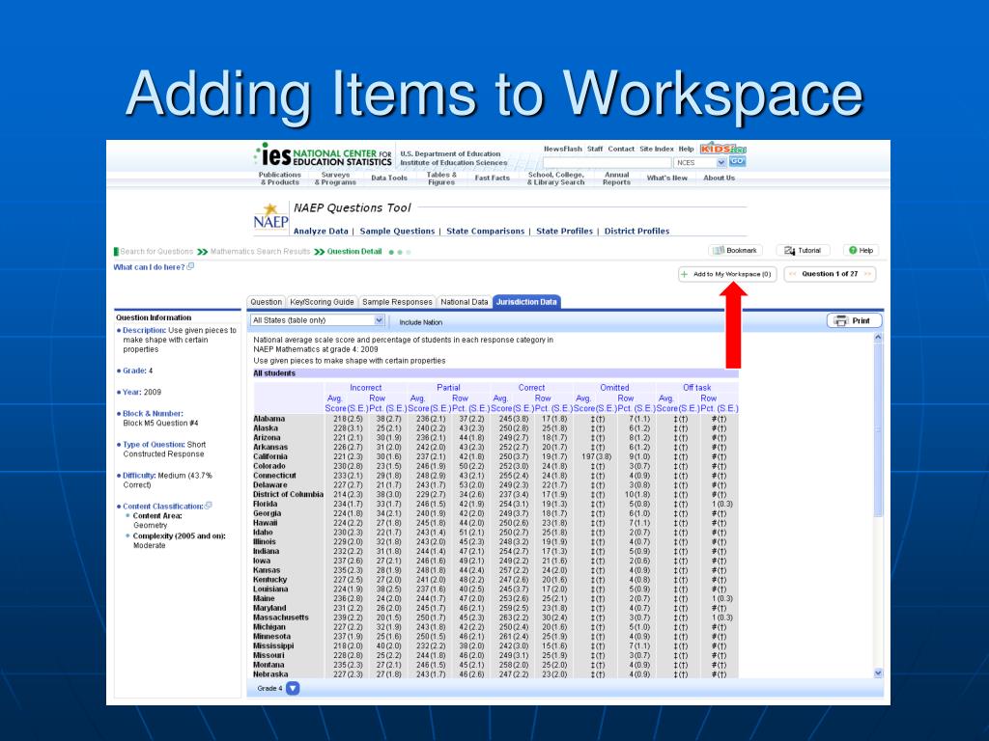The image size is (989, 741).
Task: Click the Block & Number label
Action: 153,413
